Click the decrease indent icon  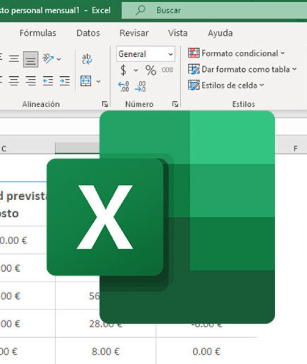48,81
